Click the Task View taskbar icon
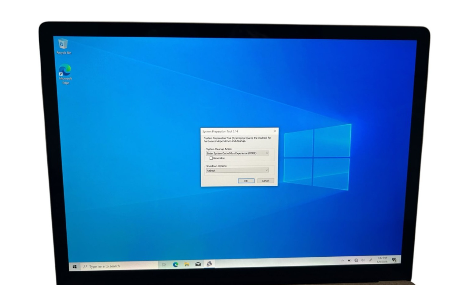Viewport: 450px width, 285px height. (164, 265)
